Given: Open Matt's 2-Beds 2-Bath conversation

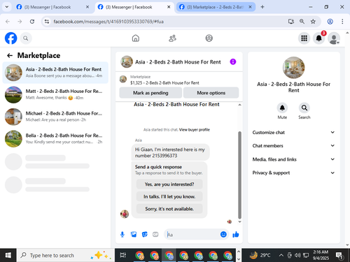Looking at the screenshot, I should click(55, 94).
